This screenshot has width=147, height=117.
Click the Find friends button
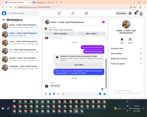[121, 13]
